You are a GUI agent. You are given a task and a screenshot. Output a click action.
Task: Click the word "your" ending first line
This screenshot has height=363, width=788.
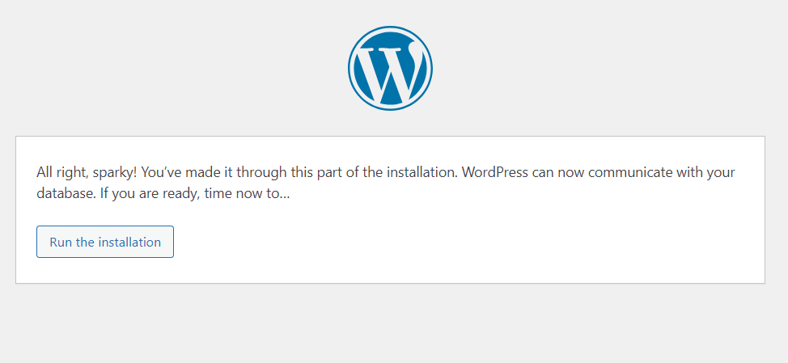[x=722, y=173]
